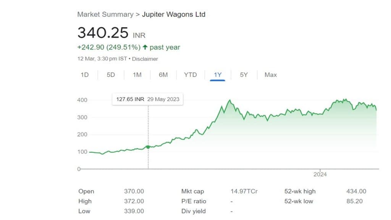
Task: Show the Max time range
Action: (x=271, y=75)
